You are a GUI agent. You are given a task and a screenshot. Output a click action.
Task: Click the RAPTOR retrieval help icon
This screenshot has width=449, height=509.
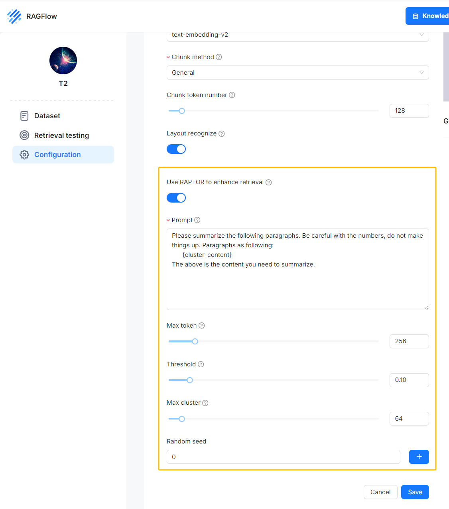point(269,183)
